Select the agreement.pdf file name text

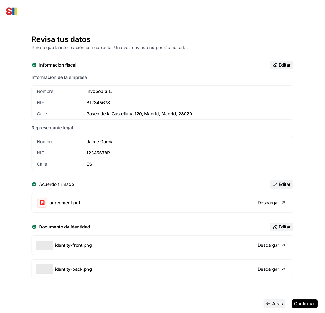click(x=65, y=202)
